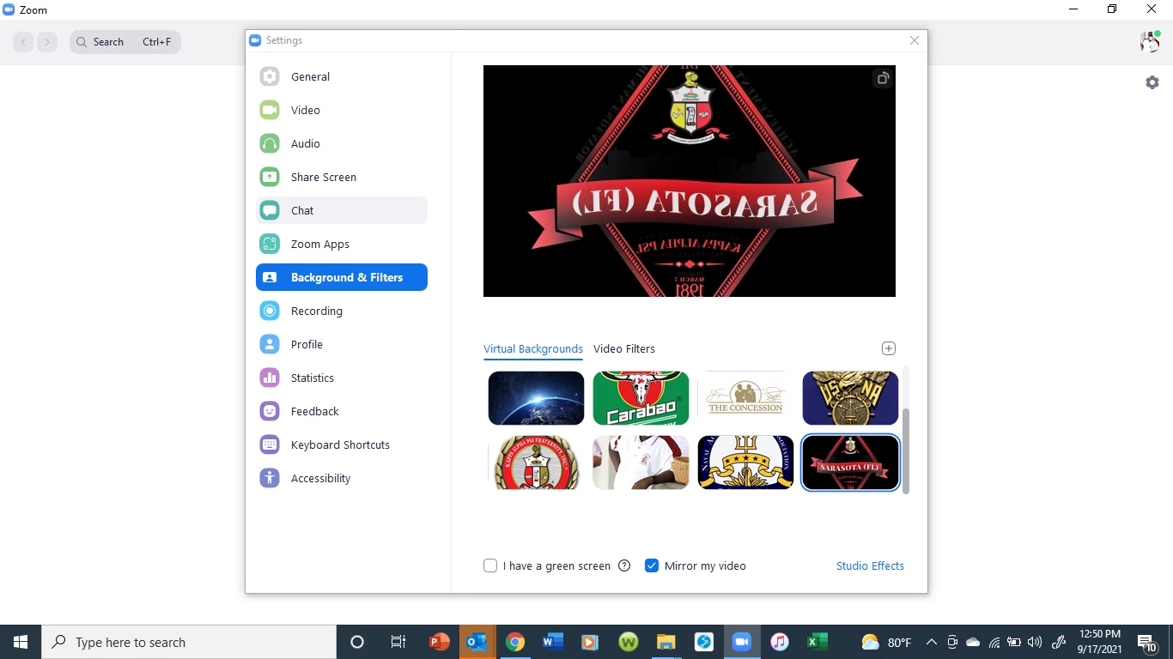Click settings gear in Zoom main window
Image resolution: width=1173 pixels, height=659 pixels.
(1152, 82)
